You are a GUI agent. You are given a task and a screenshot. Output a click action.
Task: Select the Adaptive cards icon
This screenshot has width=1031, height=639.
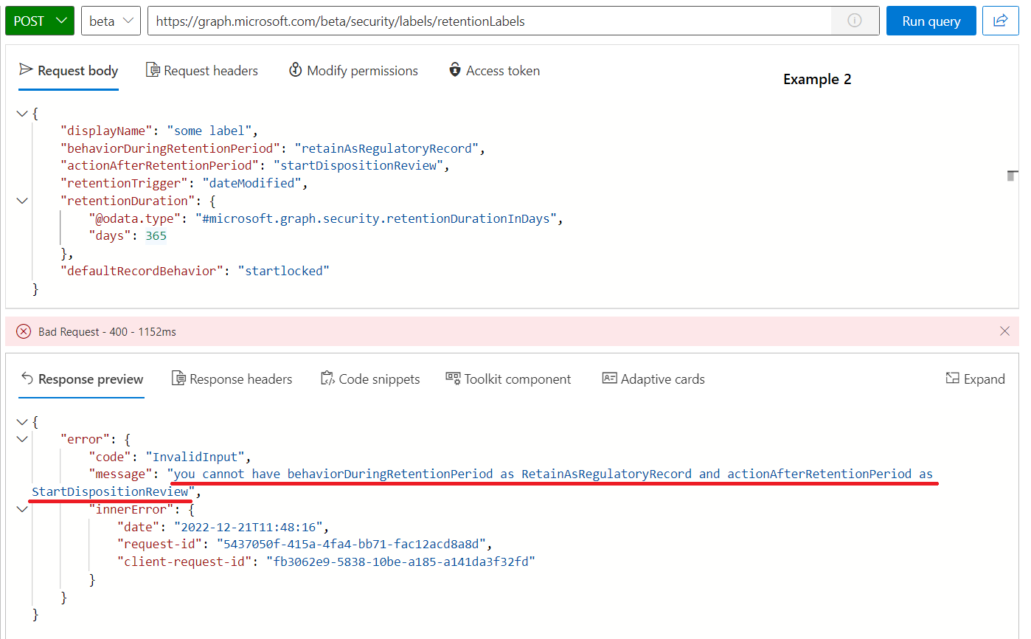tap(609, 379)
